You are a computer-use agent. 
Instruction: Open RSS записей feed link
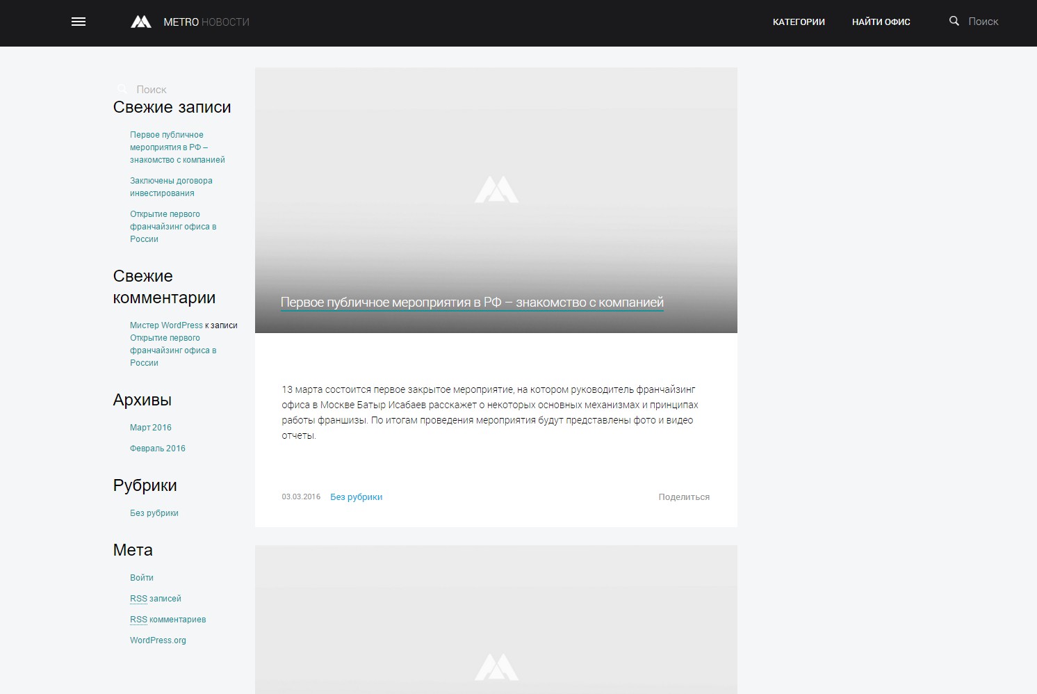[156, 599]
